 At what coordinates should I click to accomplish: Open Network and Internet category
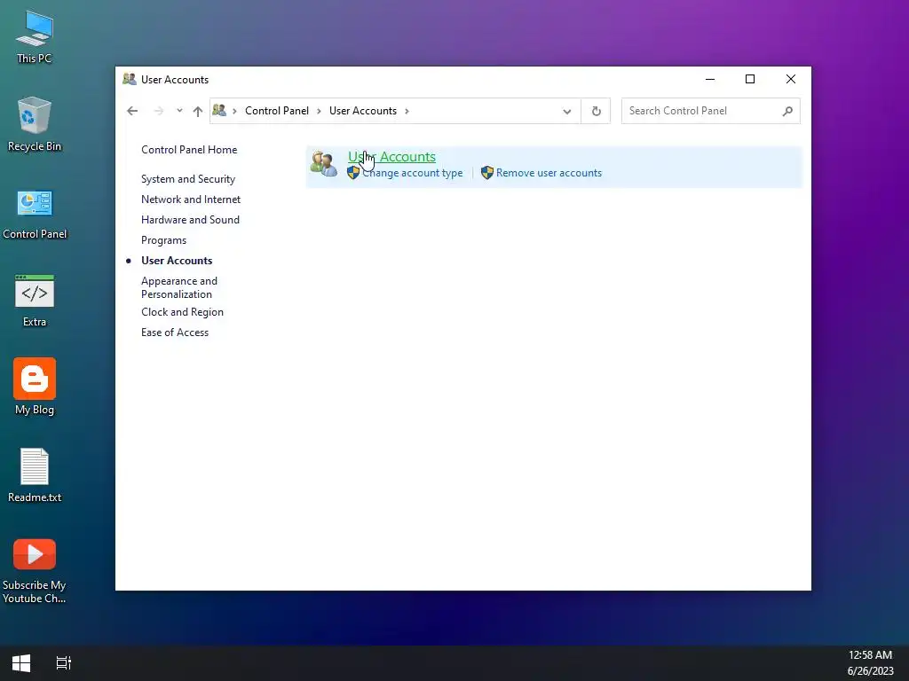point(191,200)
